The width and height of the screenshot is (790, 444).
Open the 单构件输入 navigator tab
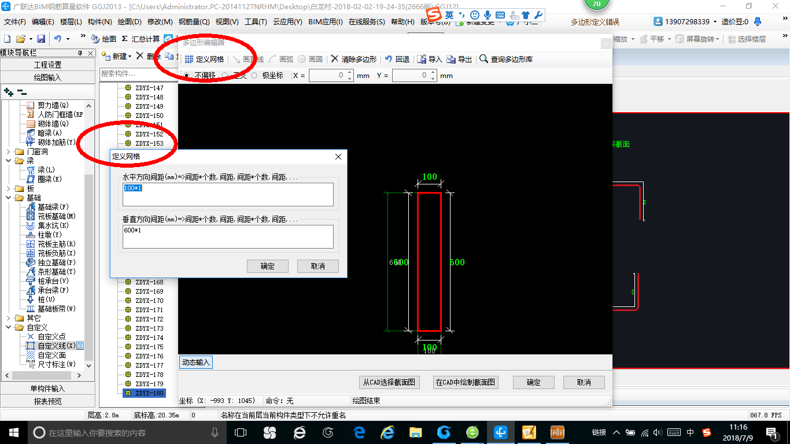pos(48,388)
